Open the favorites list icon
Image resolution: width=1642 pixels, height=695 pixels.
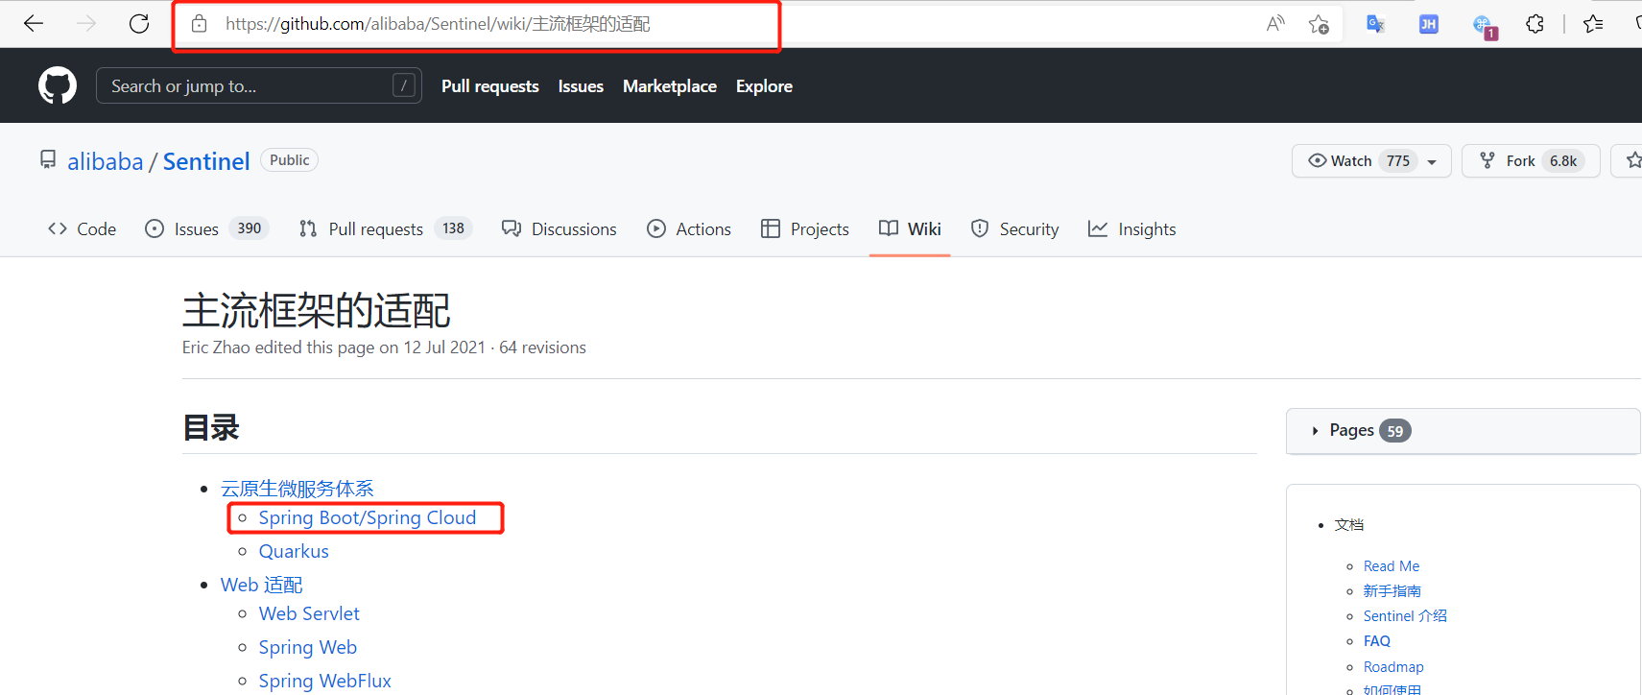(1593, 24)
